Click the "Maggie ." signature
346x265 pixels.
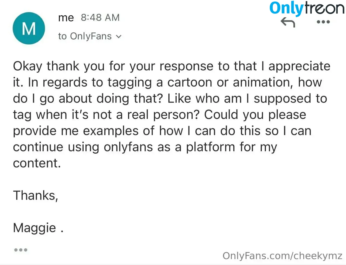(38, 228)
